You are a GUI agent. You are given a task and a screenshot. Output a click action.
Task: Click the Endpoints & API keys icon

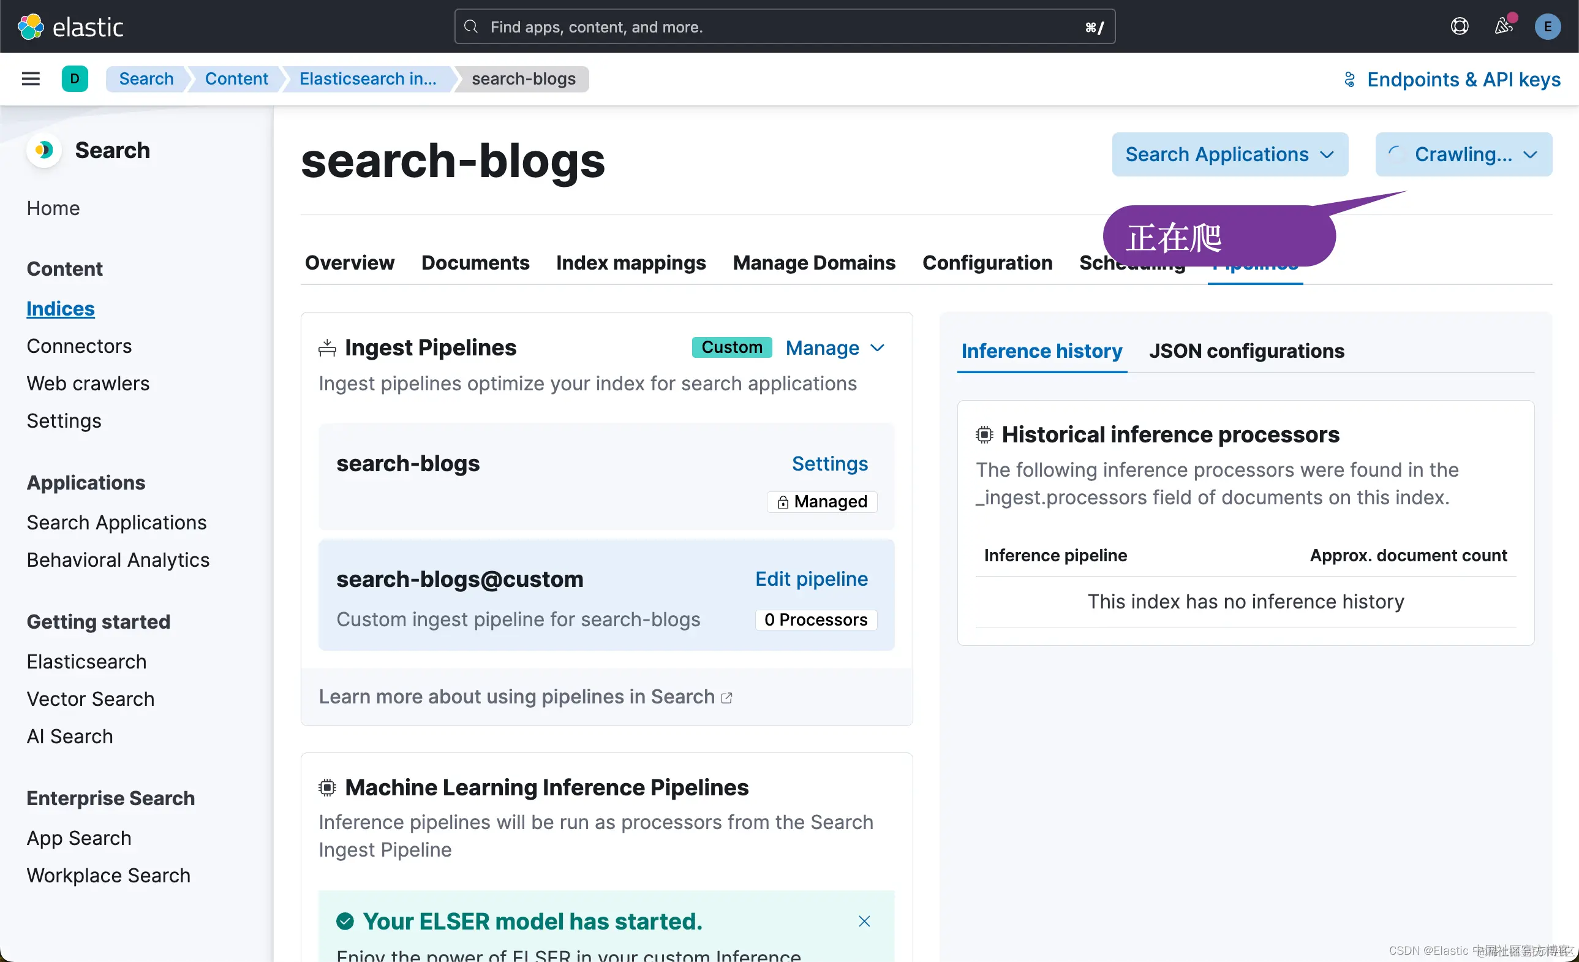point(1349,80)
